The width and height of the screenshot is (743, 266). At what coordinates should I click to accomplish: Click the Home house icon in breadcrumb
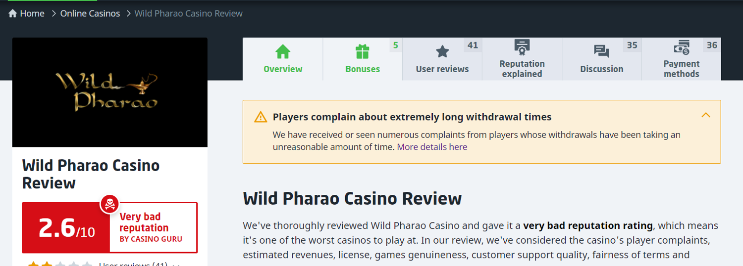tap(13, 13)
